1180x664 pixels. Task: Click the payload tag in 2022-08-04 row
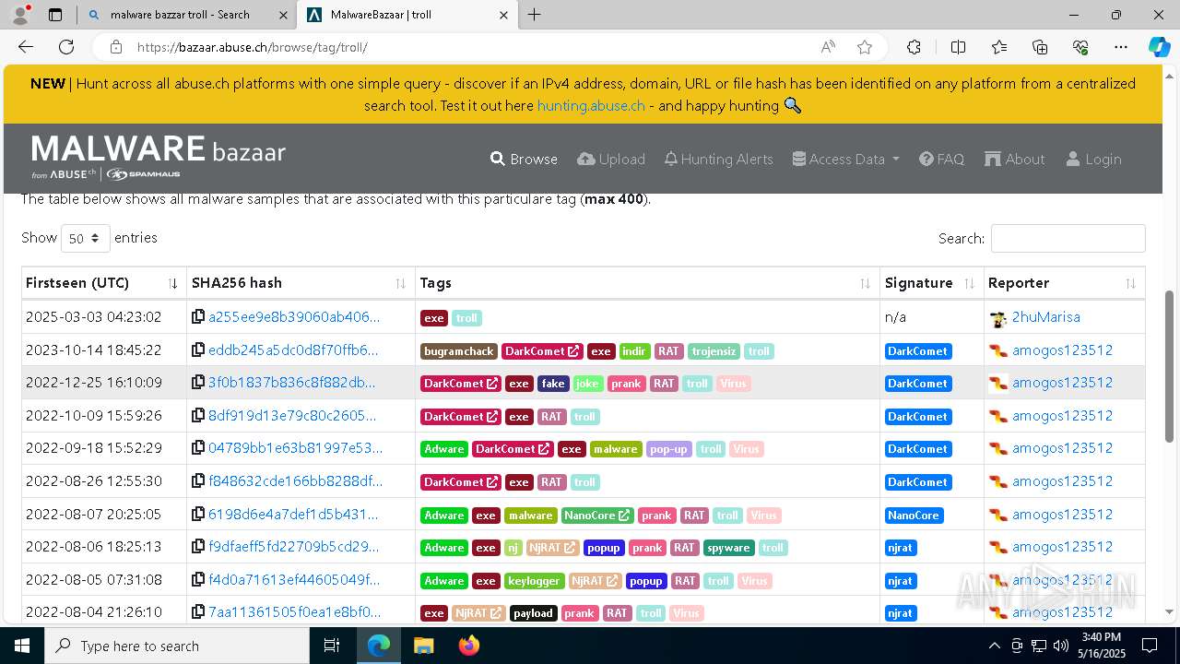pyautogui.click(x=533, y=613)
